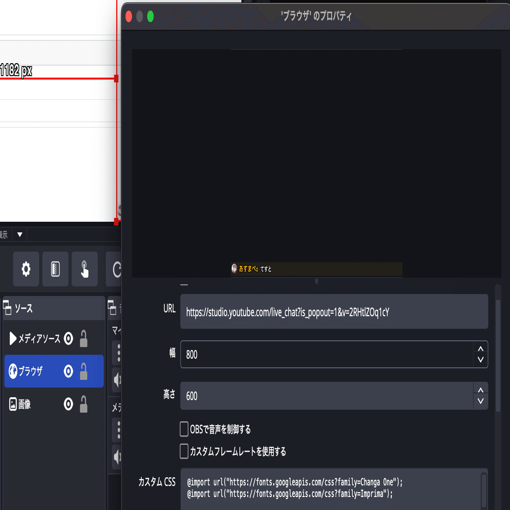Image resolution: width=510 pixels, height=510 pixels.
Task: Click the splitter handle below the preview
Action: coord(317,281)
